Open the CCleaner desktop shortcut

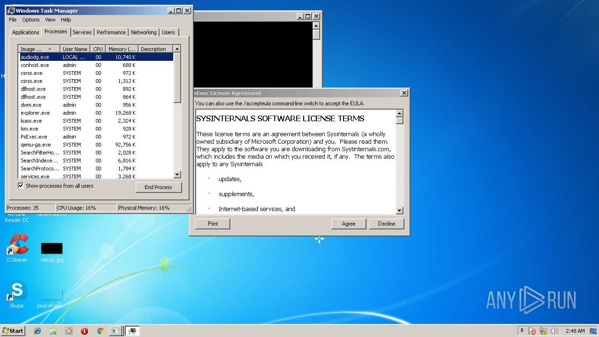17,249
